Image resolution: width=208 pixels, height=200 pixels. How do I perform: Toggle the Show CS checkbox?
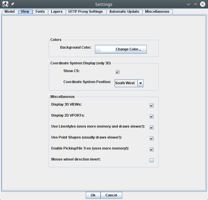pos(117,72)
